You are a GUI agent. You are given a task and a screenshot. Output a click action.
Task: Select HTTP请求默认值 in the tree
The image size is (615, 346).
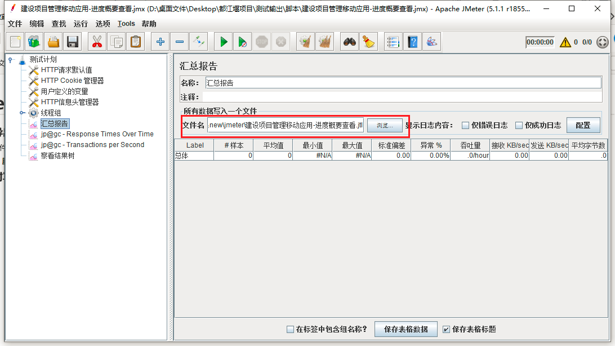tap(66, 70)
